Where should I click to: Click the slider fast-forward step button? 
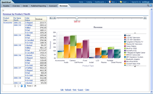(x=145, y=18)
